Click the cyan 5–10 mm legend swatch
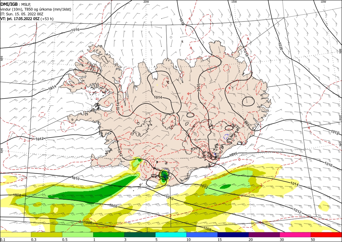The width and height of the screenshot is (342, 242). (x=171, y=234)
